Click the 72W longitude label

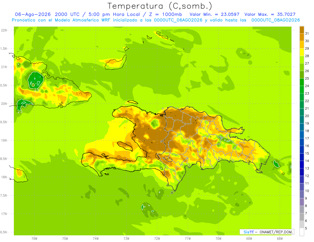[x=157, y=238]
